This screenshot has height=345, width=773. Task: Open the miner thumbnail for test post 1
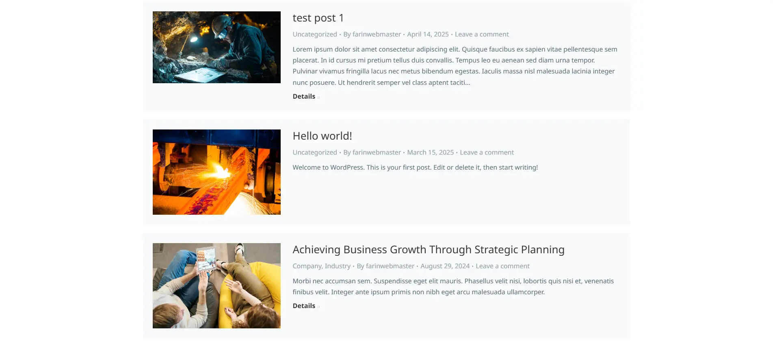217,47
